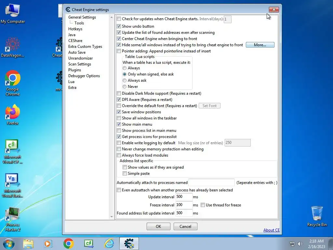Open Firefox desktop shortcut
The width and height of the screenshot is (333, 250).
tap(13, 114)
